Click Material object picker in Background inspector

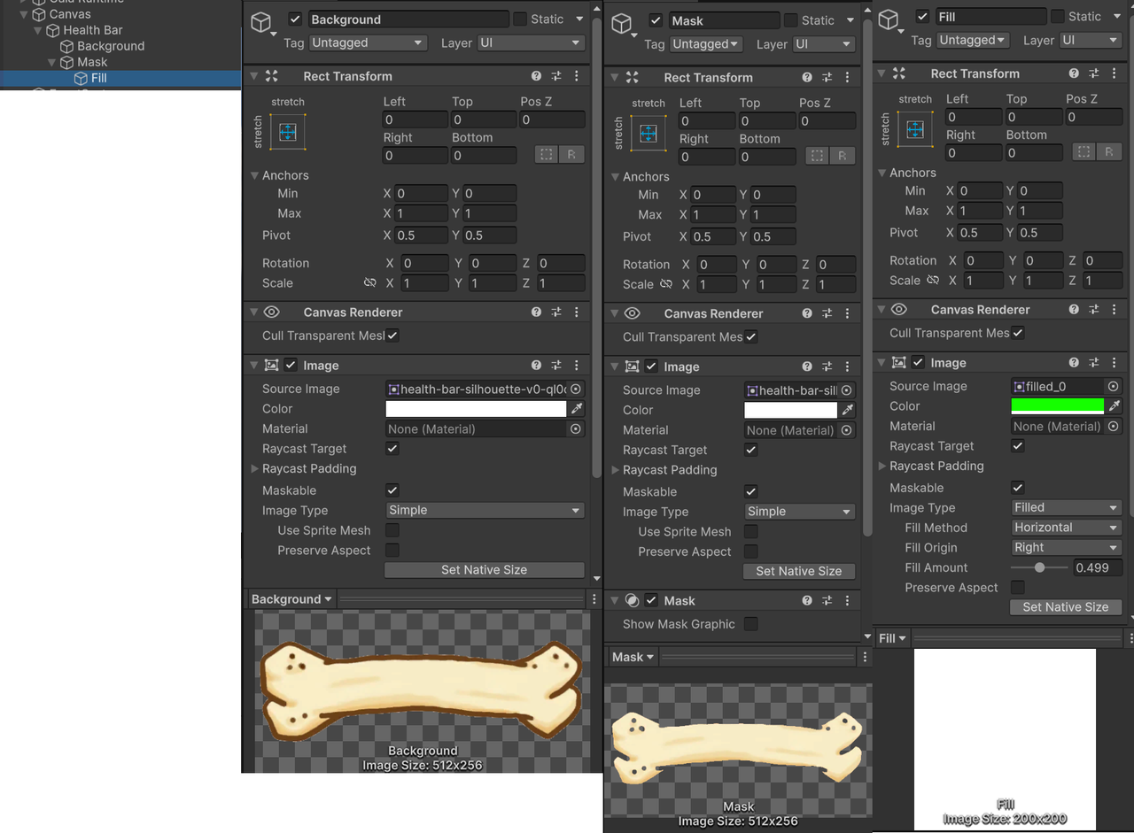point(576,429)
